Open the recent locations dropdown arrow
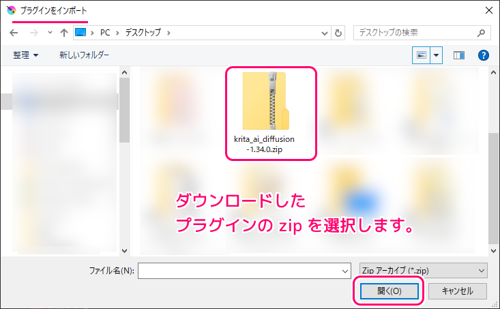The height and width of the screenshot is (309, 500). click(x=50, y=33)
